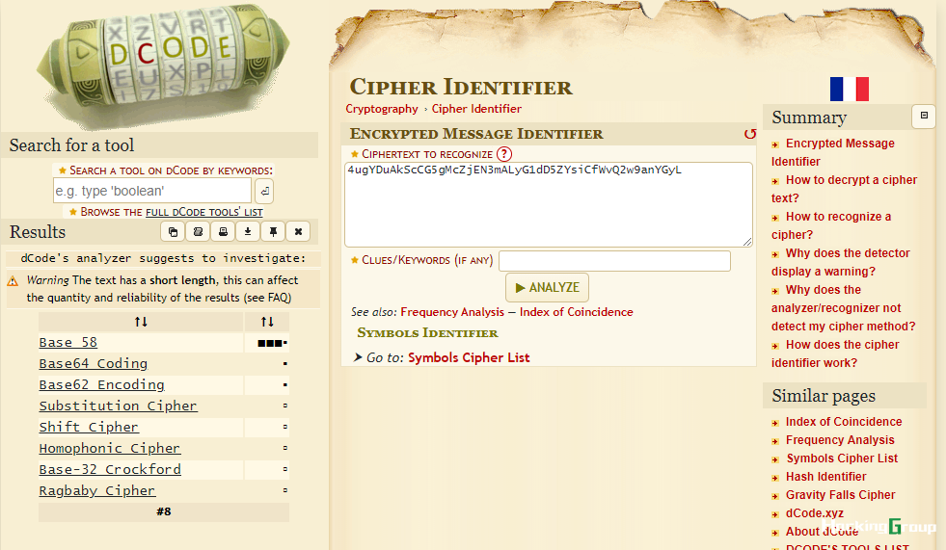Viewport: 946px width, 550px height.
Task: Open the Base 58 result link
Action: 68,343
